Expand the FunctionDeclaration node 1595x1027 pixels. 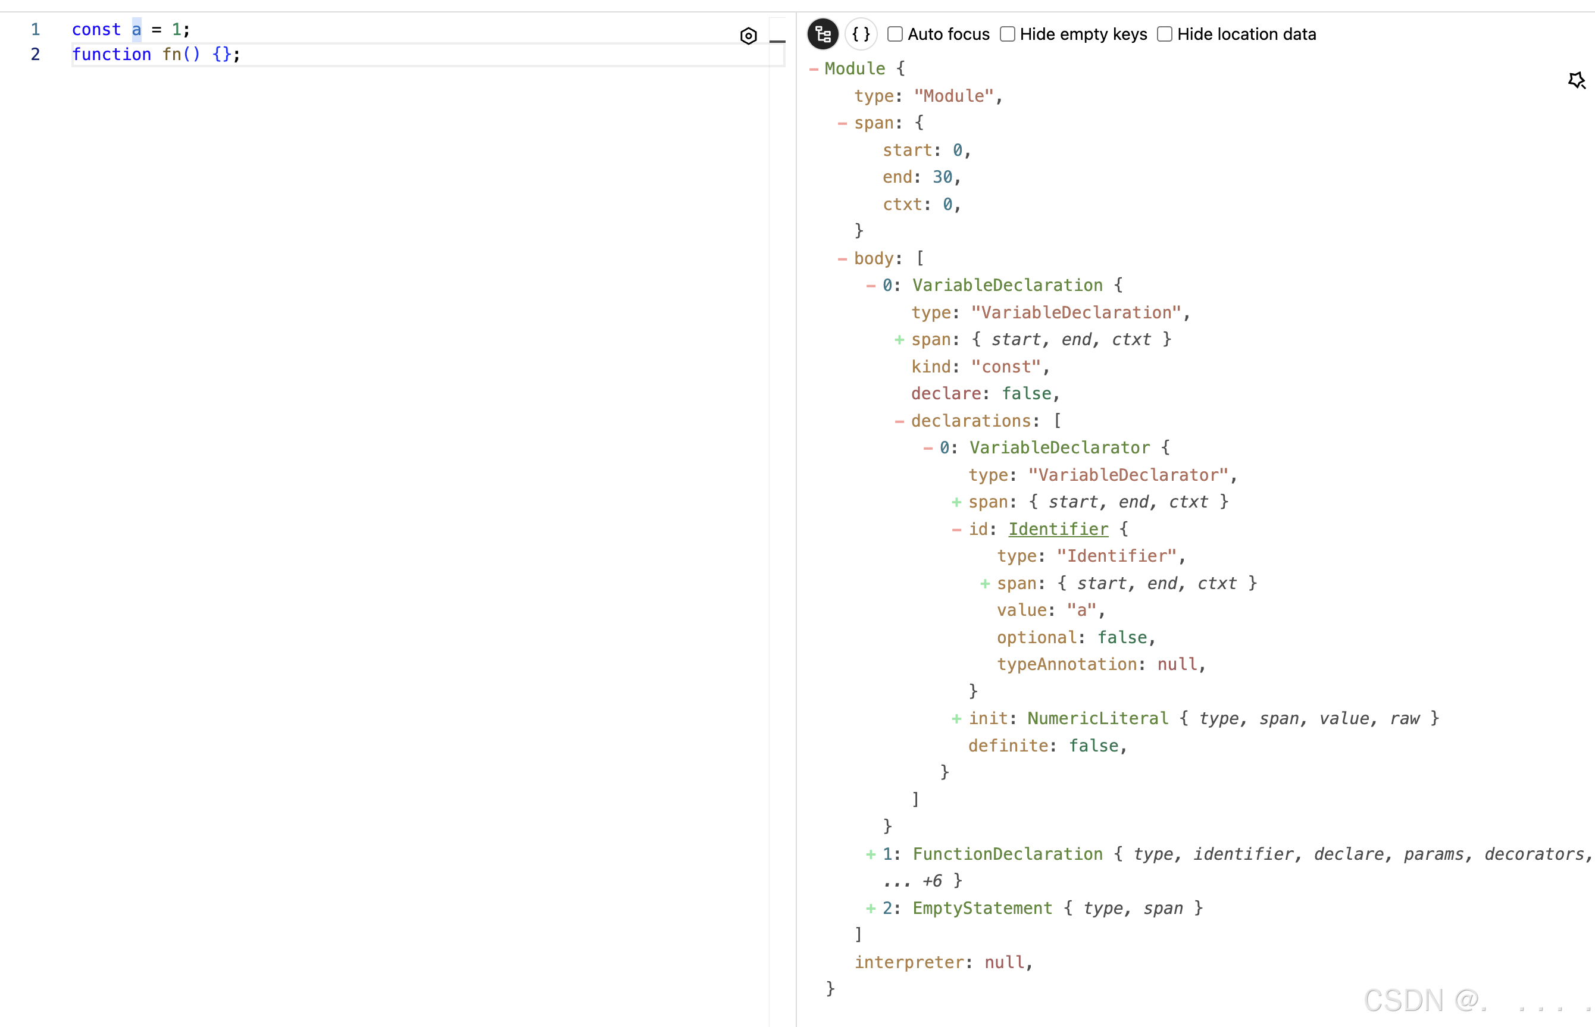point(871,854)
